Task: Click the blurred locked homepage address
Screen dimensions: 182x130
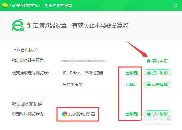Action: point(83,61)
